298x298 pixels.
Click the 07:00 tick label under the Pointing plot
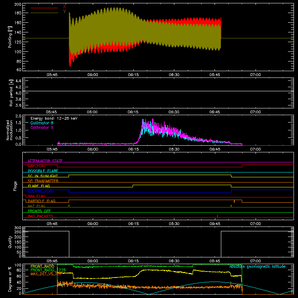(255, 75)
